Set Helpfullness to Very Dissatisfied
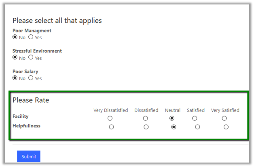The height and width of the screenshot is (167, 254). point(112,127)
